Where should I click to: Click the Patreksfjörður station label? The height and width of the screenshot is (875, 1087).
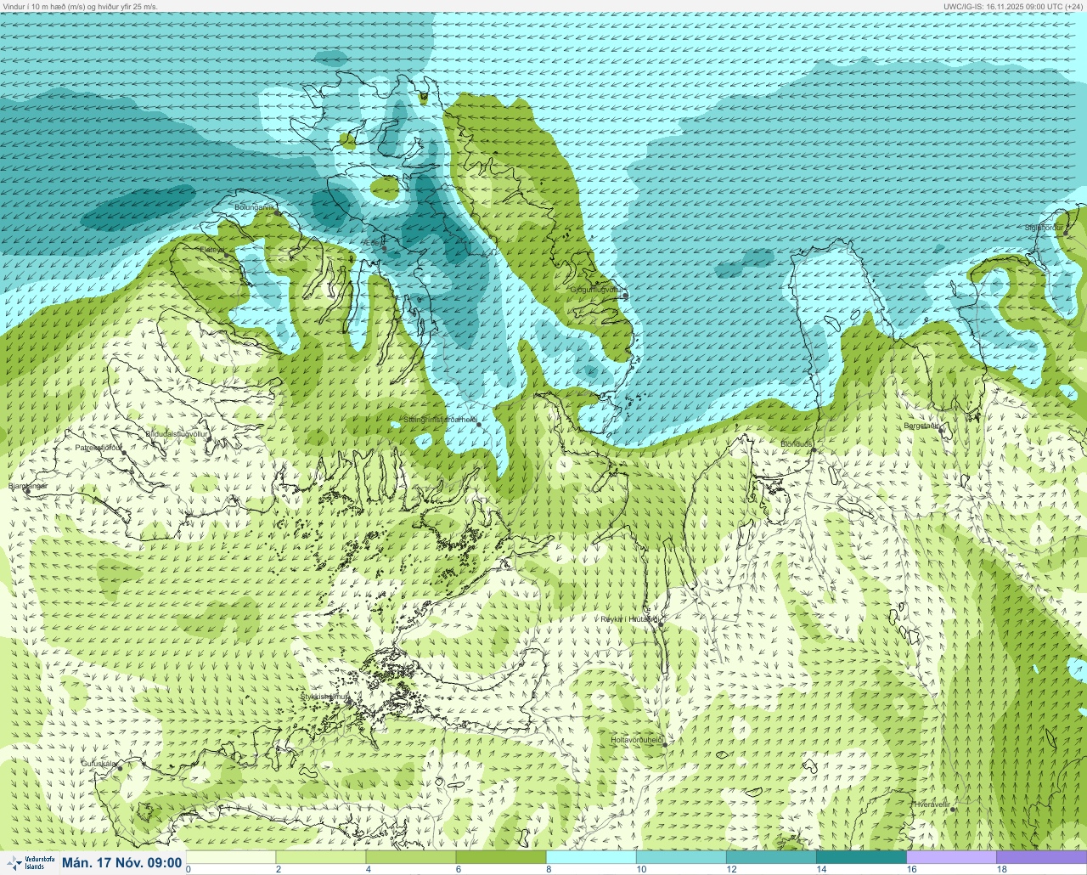99,447
